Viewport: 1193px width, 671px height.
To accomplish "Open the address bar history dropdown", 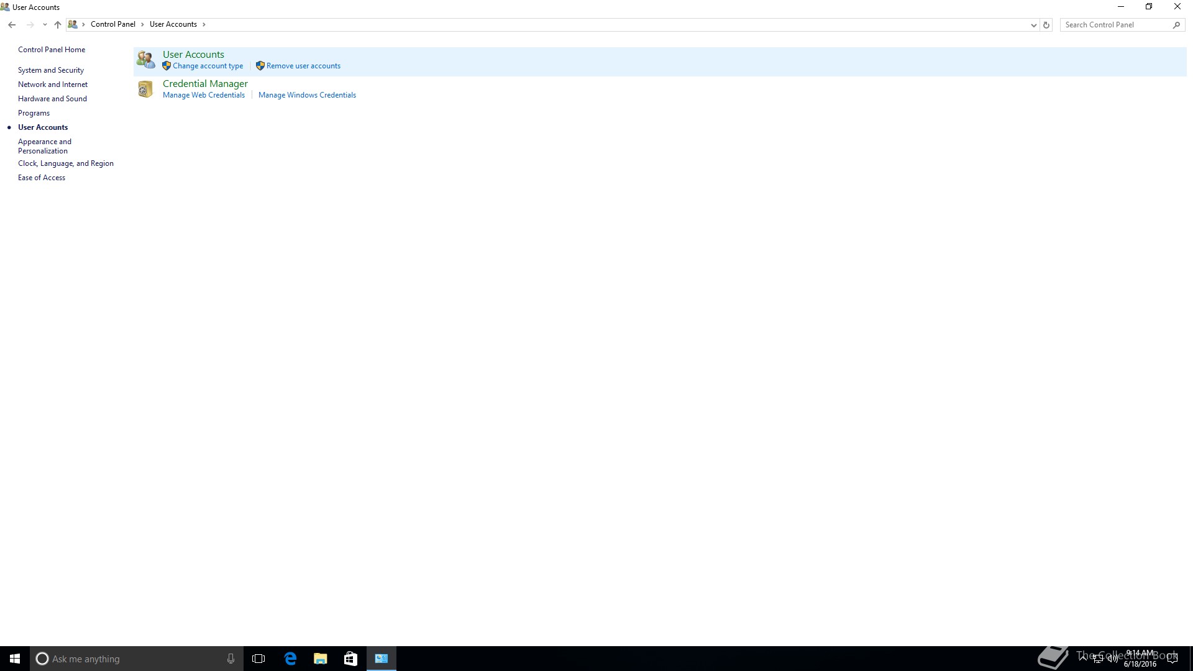I will (1033, 25).
